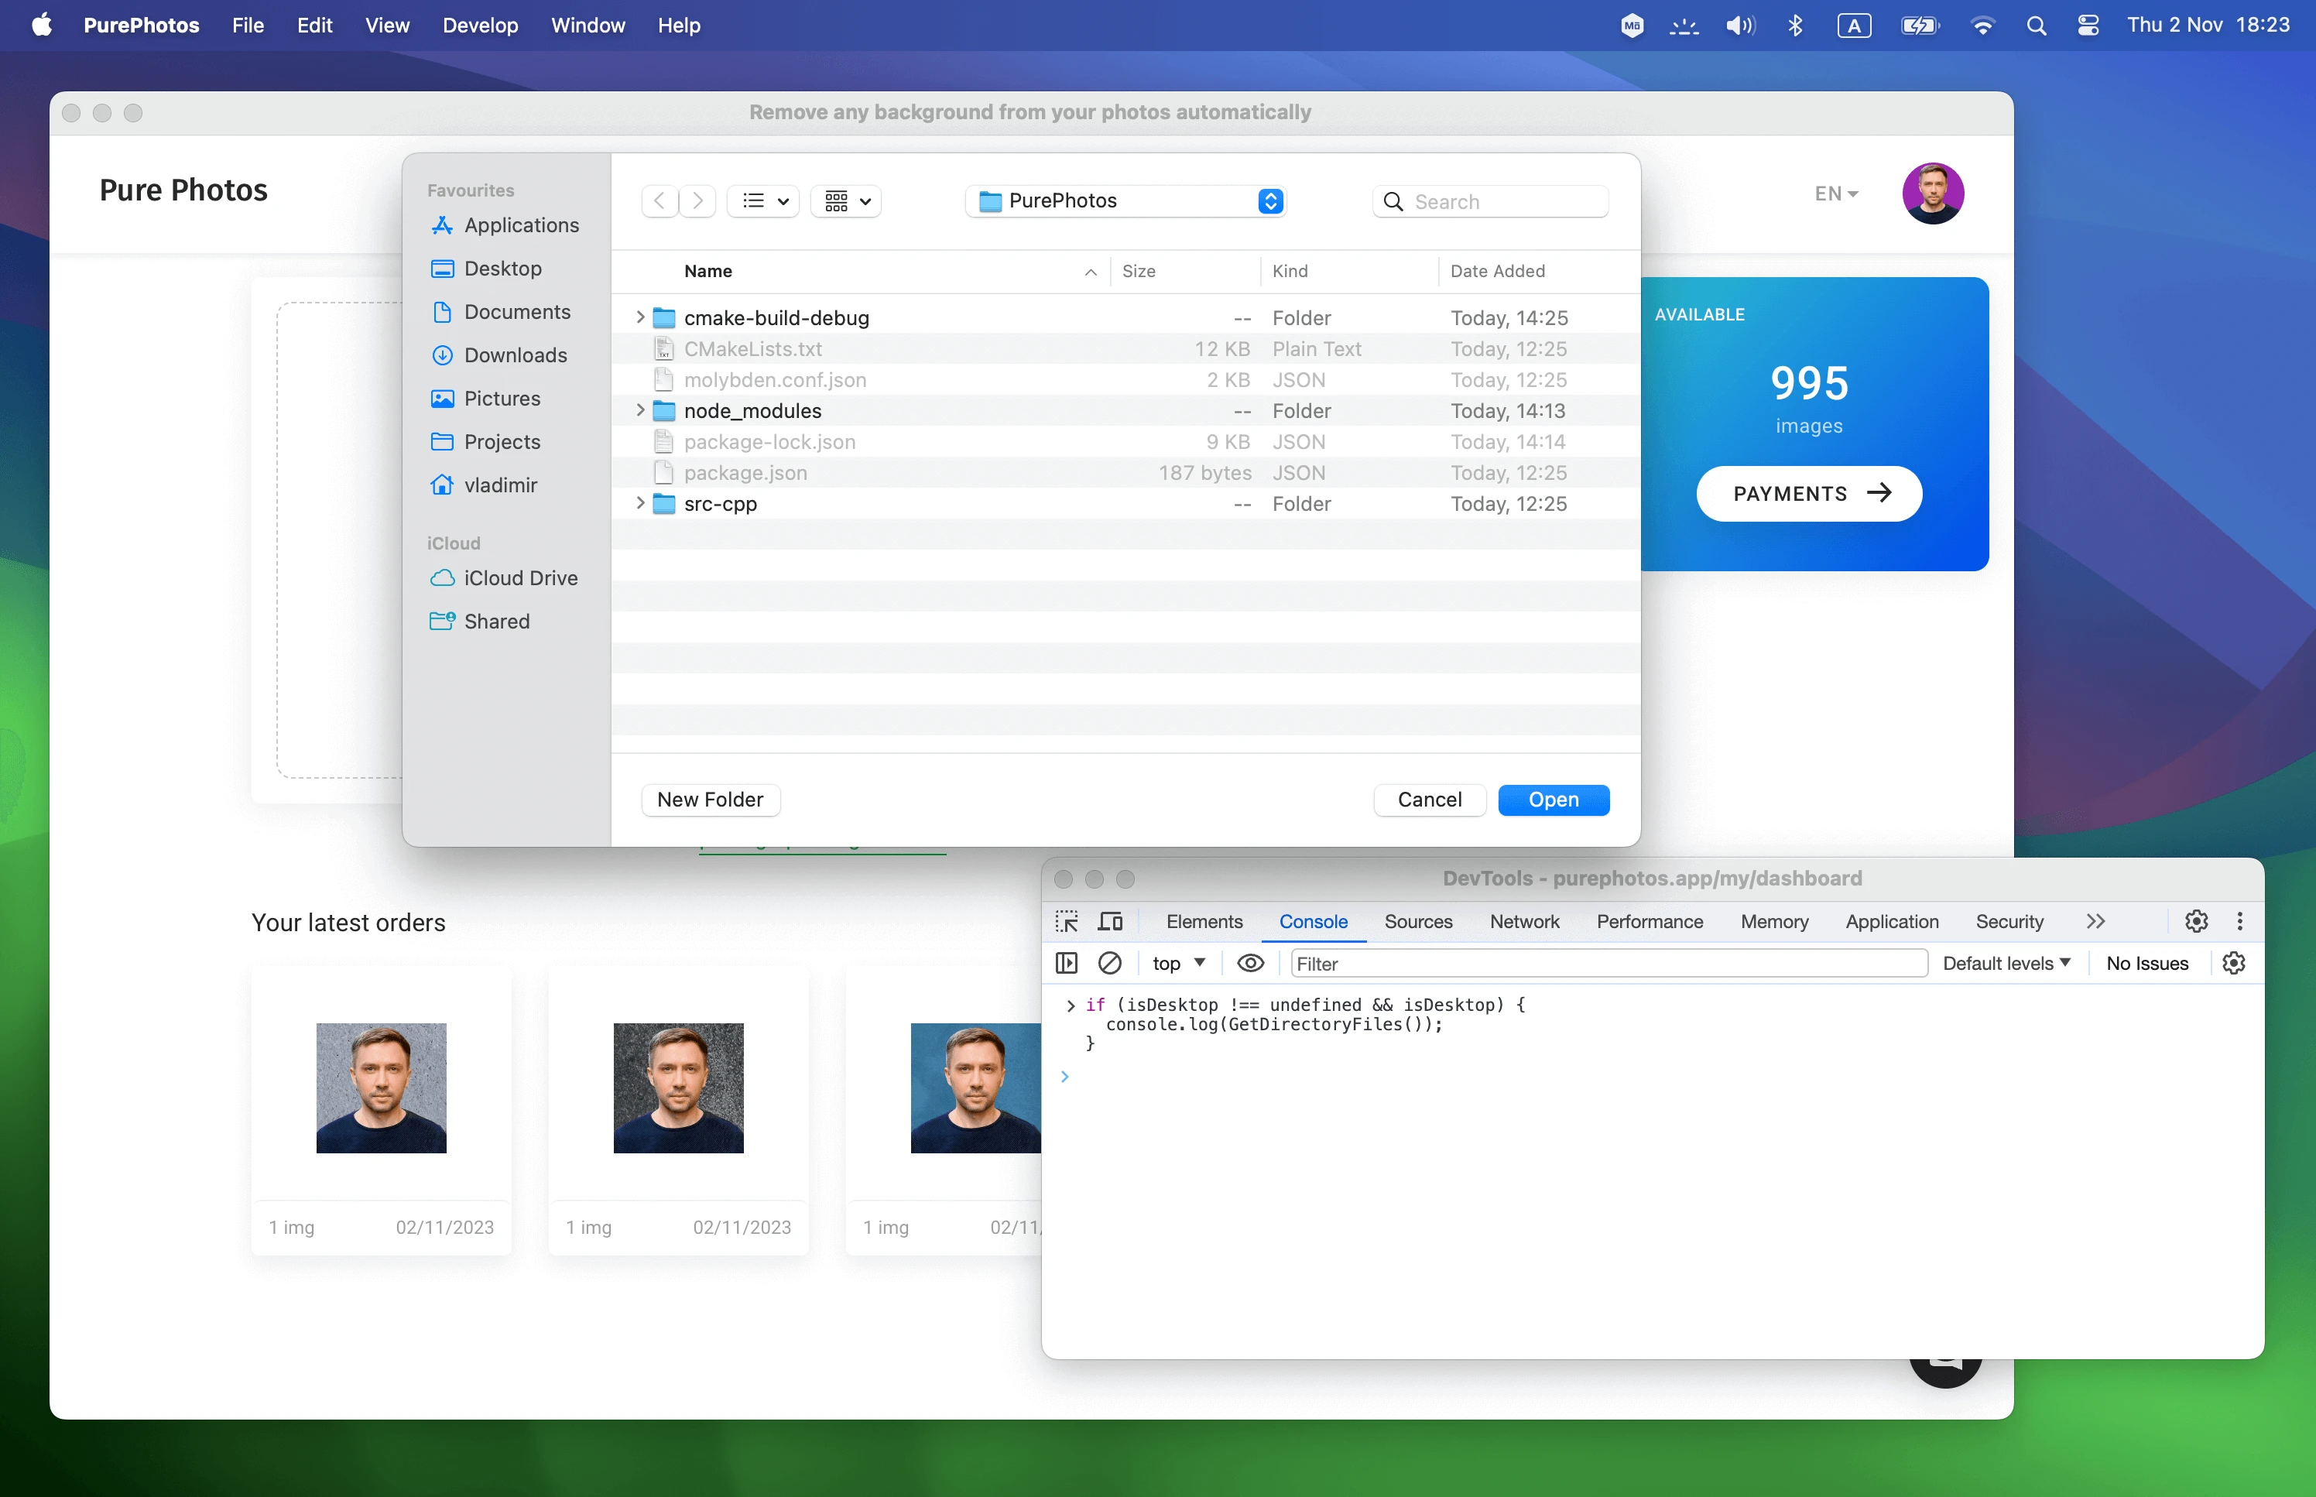Click the Cancel button in file dialog
The width and height of the screenshot is (2316, 1497).
point(1430,798)
